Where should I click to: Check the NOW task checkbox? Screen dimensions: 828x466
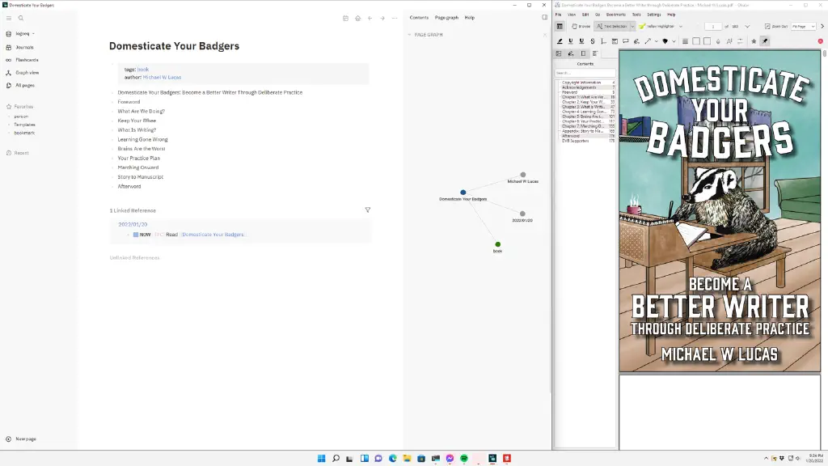(136, 235)
